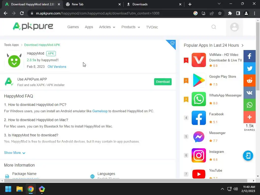The image size is (260, 195).
Task: Open File Explorer from taskbar
Action: click(19, 189)
